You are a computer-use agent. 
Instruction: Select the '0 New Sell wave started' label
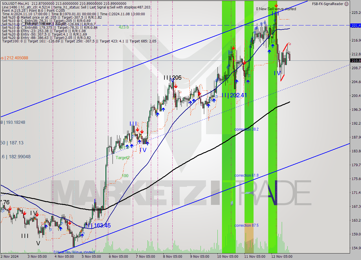(276, 9)
